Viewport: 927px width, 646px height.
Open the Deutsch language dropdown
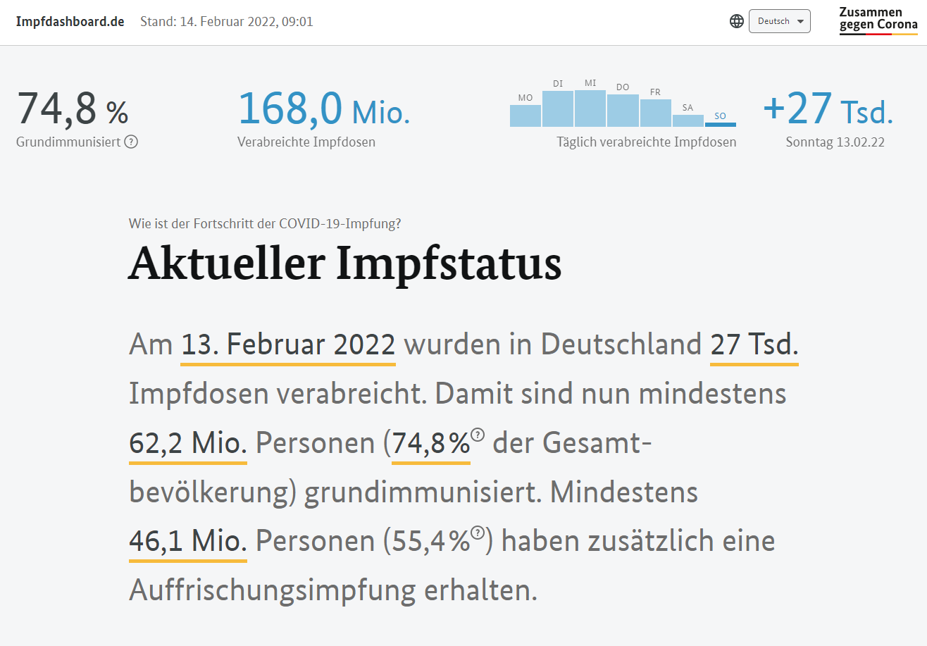[779, 21]
